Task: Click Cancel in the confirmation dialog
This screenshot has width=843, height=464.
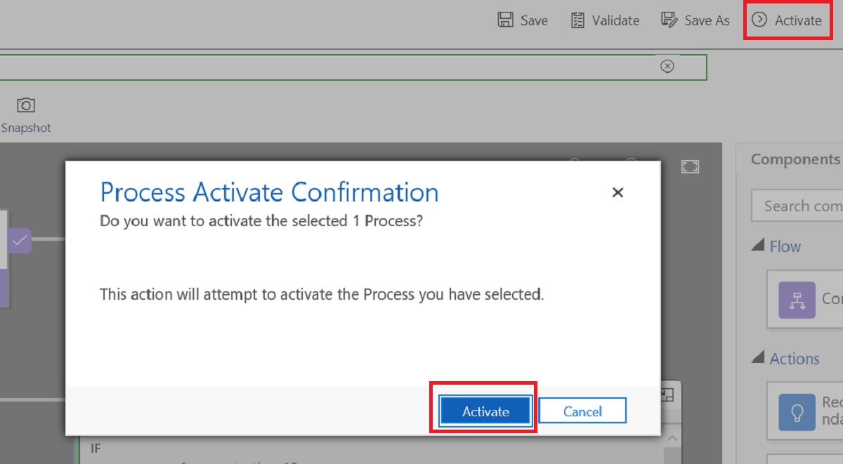Action: [582, 411]
